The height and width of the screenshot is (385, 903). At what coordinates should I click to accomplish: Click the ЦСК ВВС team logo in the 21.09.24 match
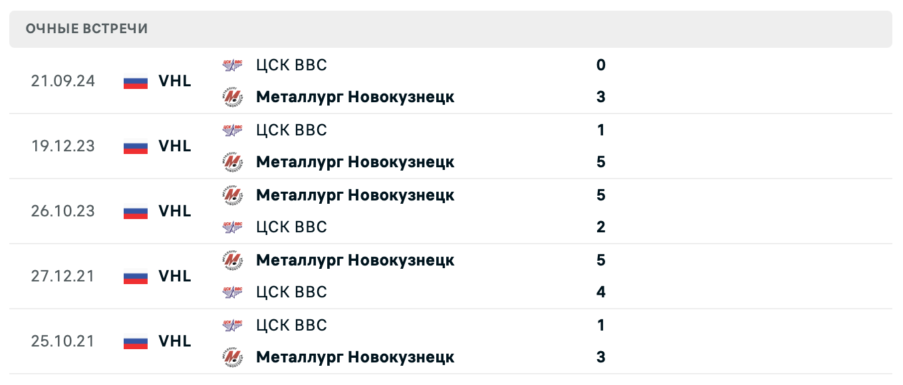click(x=232, y=65)
